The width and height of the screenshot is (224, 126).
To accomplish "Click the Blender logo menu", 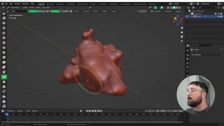I will coord(2,4).
